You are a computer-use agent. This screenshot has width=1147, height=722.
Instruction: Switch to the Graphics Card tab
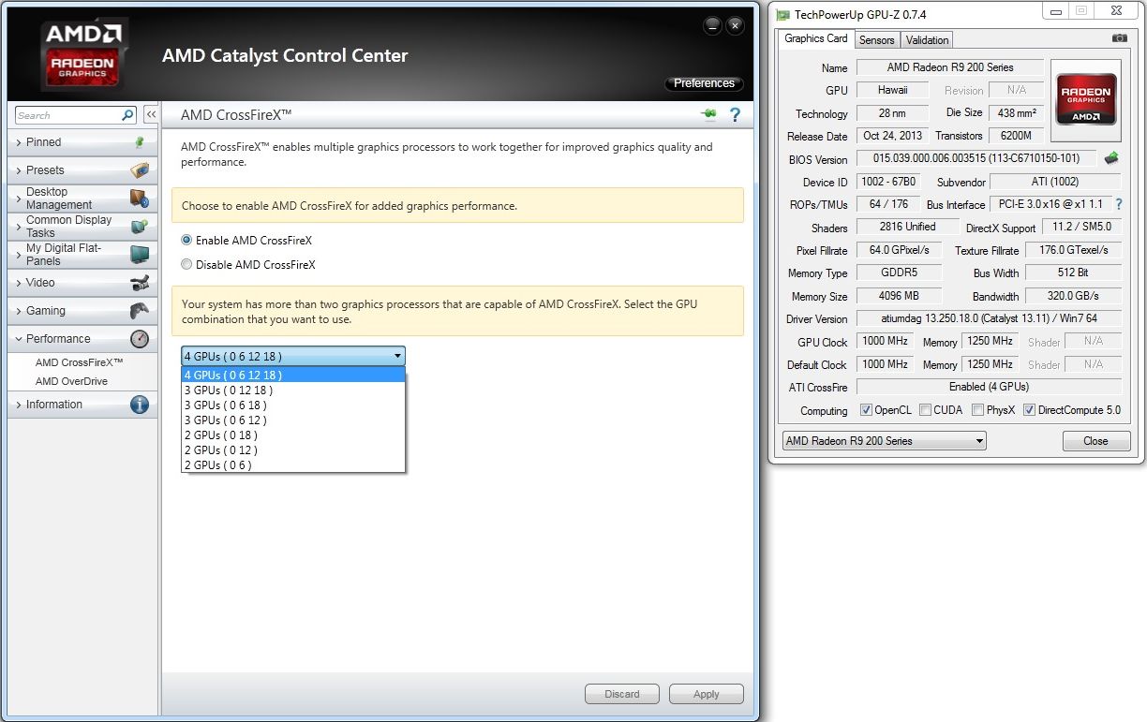815,38
